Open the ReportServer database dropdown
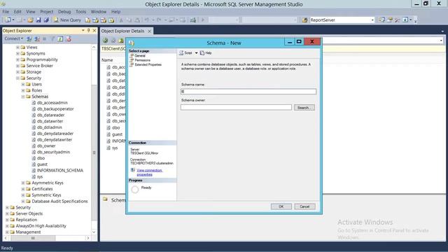This screenshot has height=252, width=448. click(x=372, y=20)
